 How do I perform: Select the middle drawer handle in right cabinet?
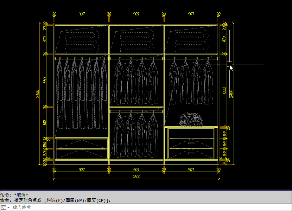191,143
